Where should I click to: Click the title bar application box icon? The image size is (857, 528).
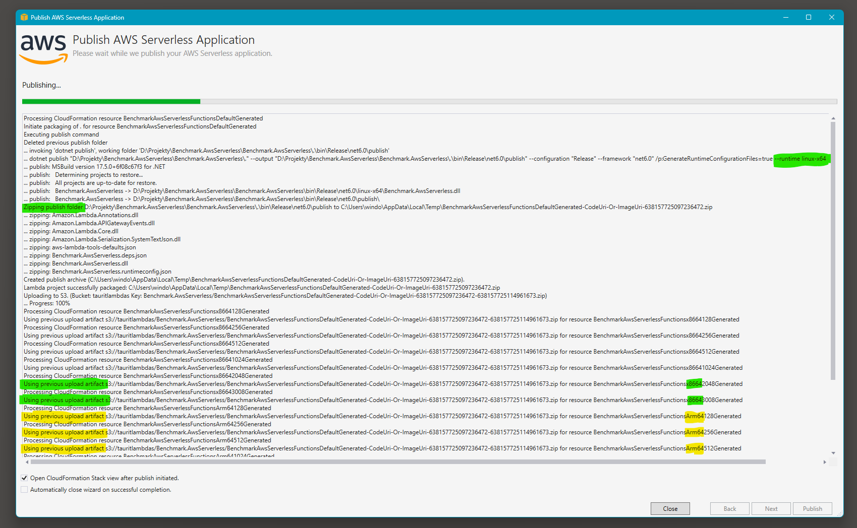point(24,17)
